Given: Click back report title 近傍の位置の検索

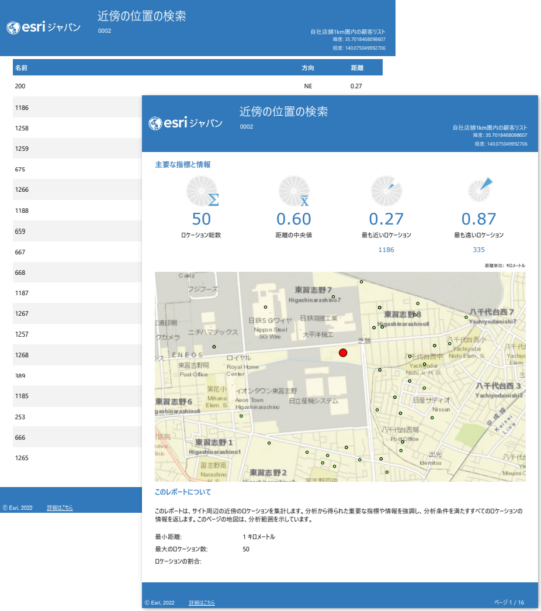Looking at the screenshot, I should pos(142,16).
